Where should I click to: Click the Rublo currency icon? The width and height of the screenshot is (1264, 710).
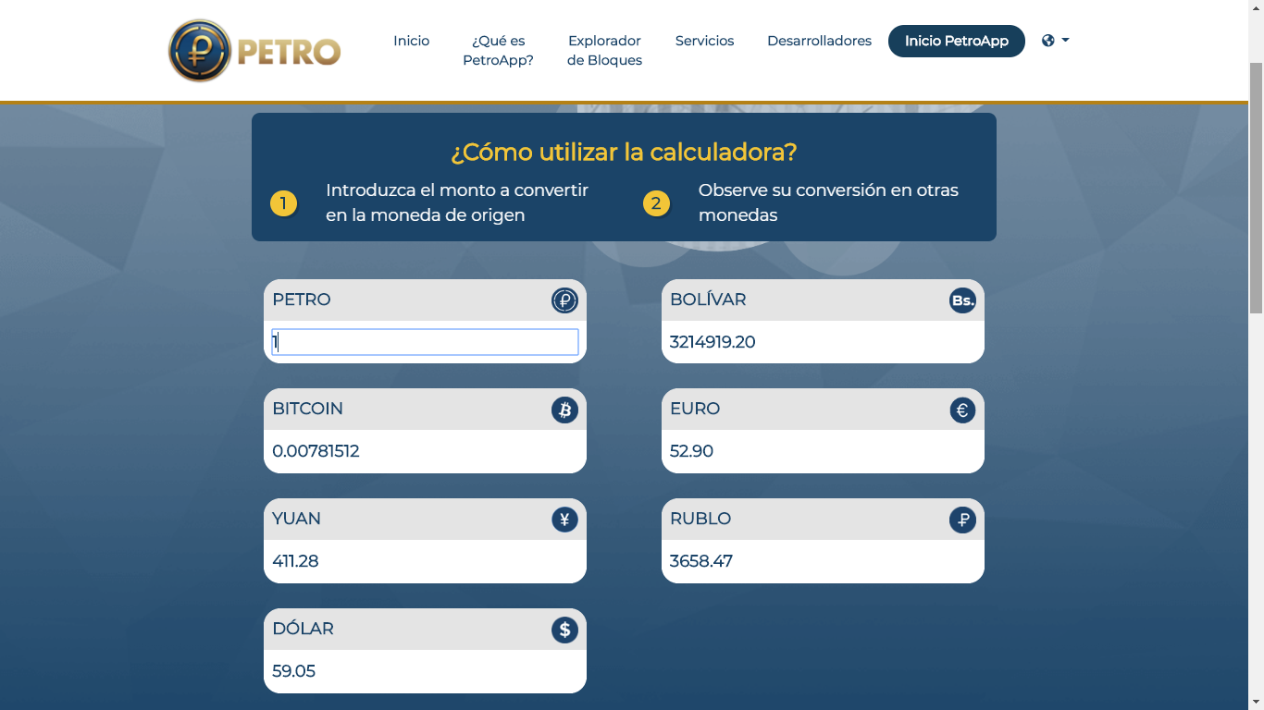pyautogui.click(x=962, y=520)
